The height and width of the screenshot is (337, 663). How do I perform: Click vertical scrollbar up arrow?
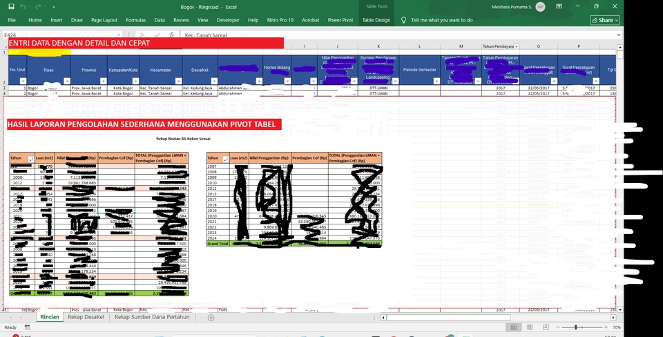620,48
